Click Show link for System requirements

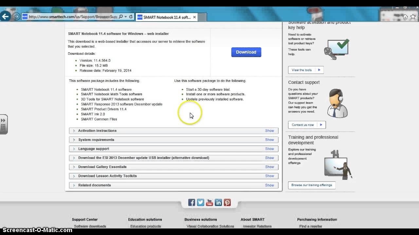pos(269,140)
